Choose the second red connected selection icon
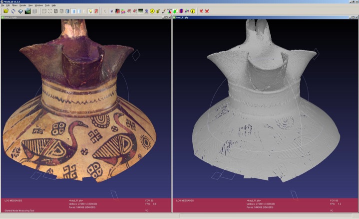Screen dimensions: 359x219 click(x=135, y=11)
